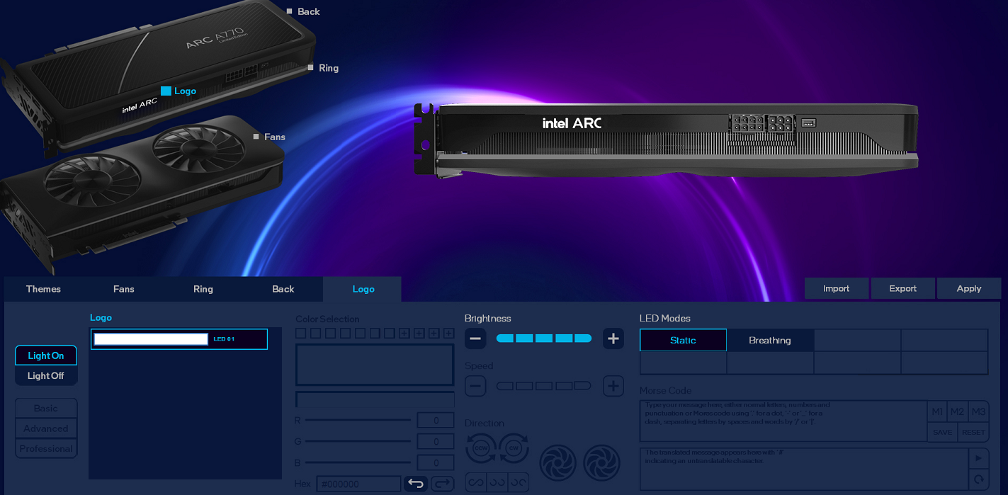Turn the logo light off
1008x495 pixels.
(x=46, y=376)
